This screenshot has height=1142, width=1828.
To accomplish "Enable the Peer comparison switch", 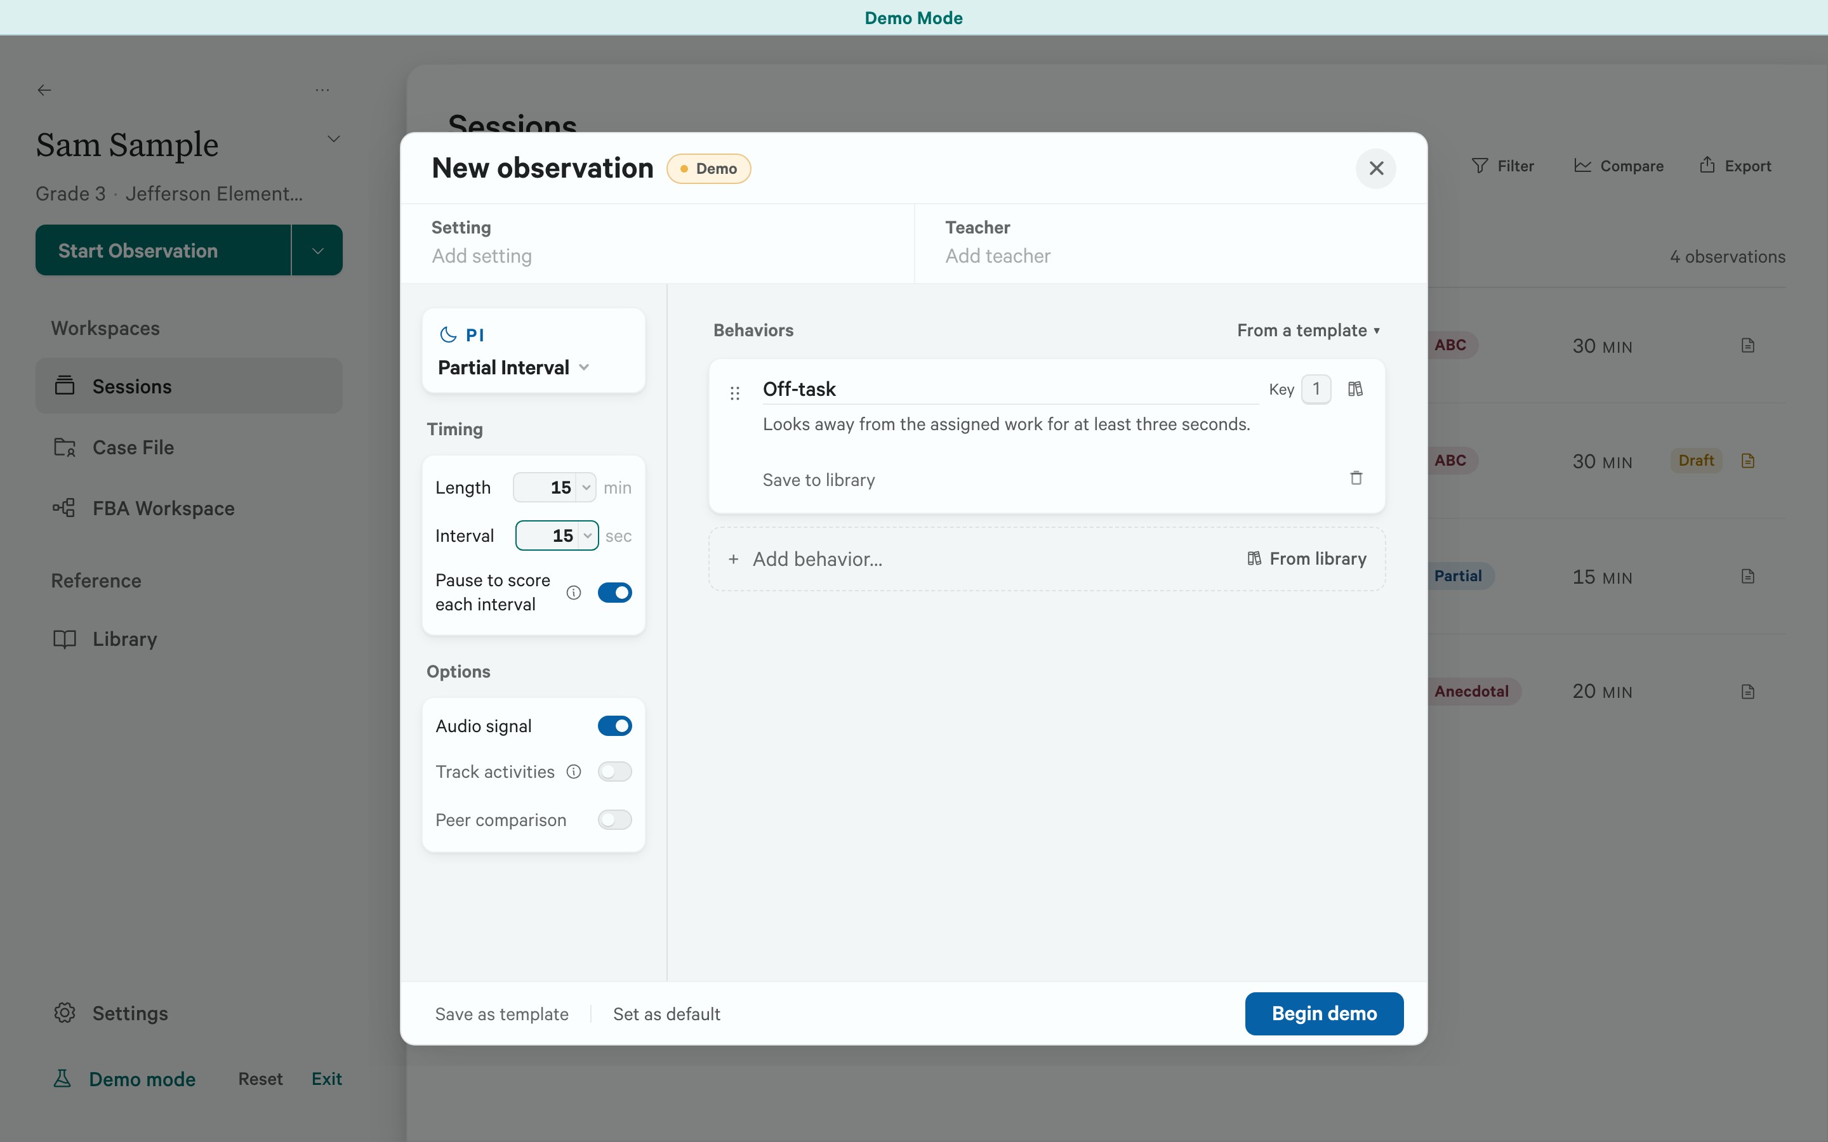I will pyautogui.click(x=614, y=820).
